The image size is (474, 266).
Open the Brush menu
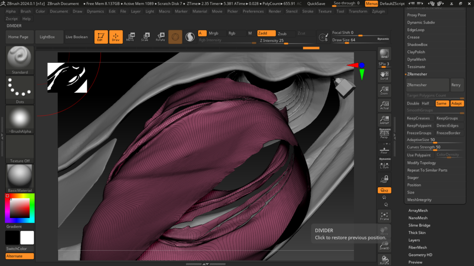[26, 11]
